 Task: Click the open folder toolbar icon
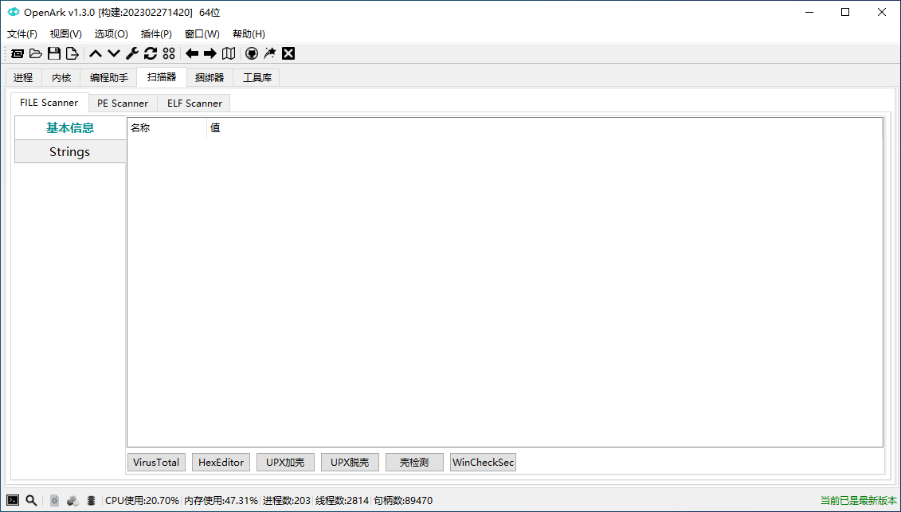click(36, 53)
